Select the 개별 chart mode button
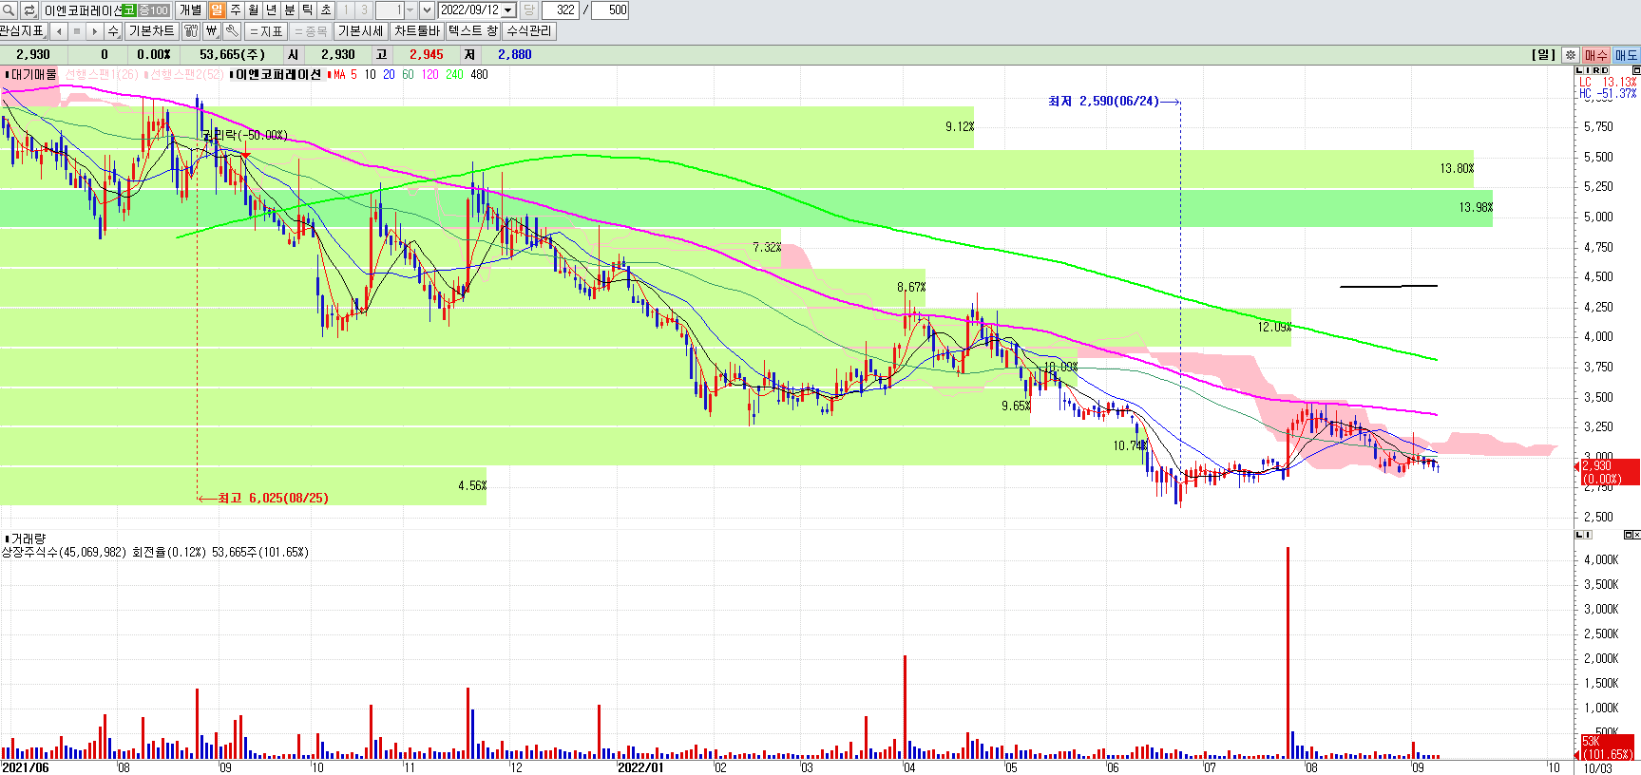Image resolution: width=1641 pixels, height=775 pixels. [191, 9]
